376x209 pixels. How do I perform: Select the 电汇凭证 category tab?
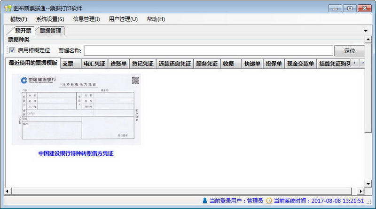(94, 64)
